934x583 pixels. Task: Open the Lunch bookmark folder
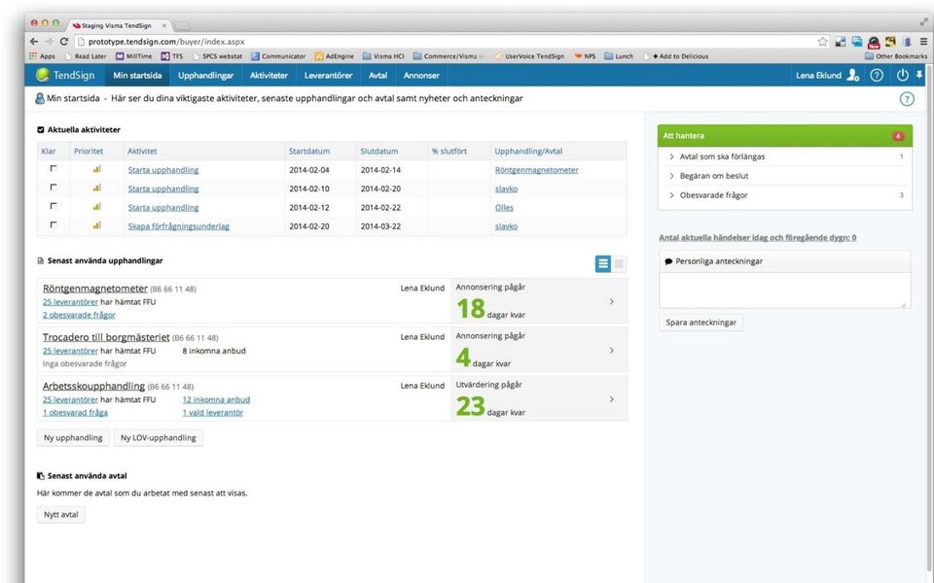pyautogui.click(x=619, y=56)
